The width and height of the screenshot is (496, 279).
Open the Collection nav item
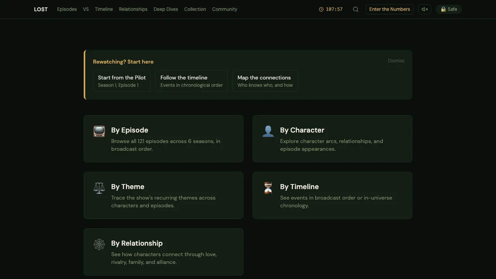[195, 9]
